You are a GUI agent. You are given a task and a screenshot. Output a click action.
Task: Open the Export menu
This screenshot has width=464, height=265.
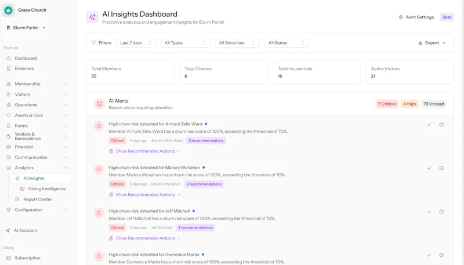pyautogui.click(x=432, y=43)
